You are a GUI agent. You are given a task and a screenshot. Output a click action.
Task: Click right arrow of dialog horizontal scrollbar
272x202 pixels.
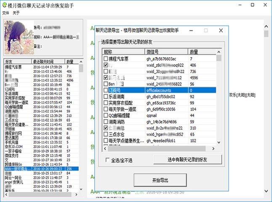point(213,149)
